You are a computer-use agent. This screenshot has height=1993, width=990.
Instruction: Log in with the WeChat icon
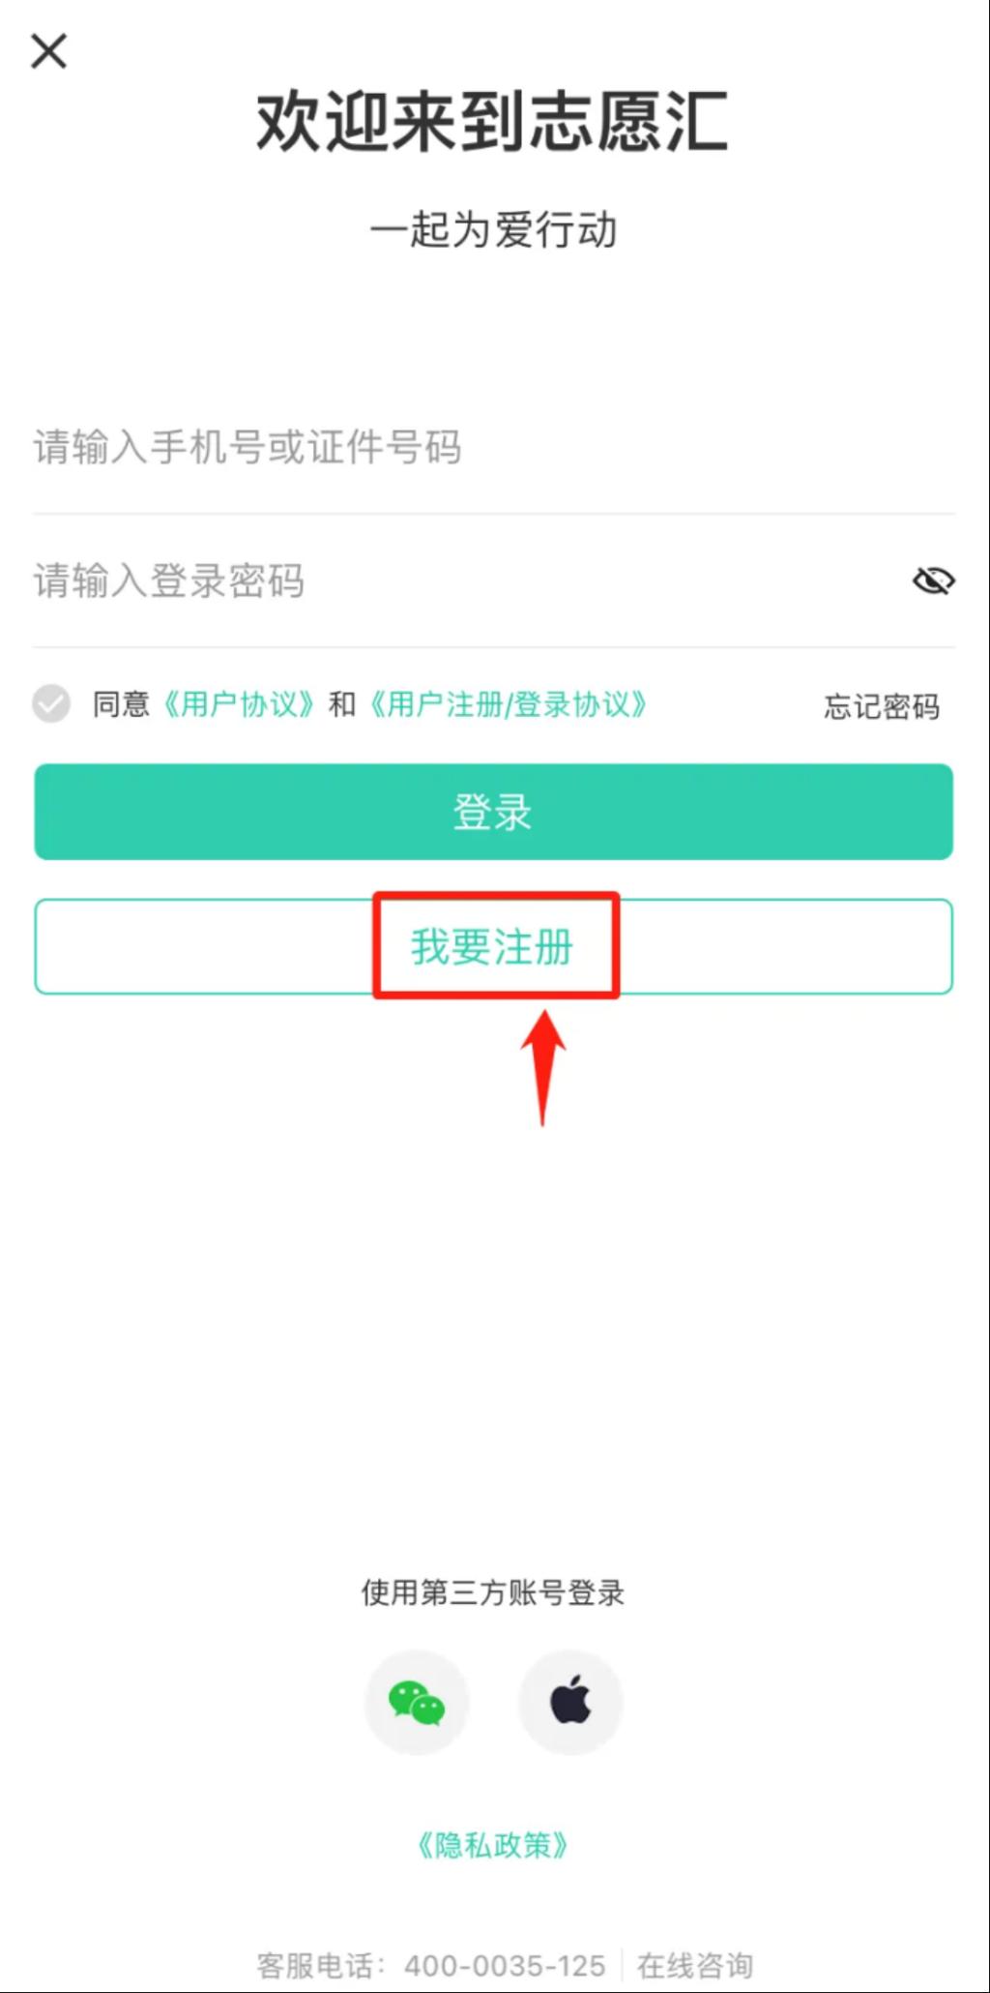(417, 1703)
